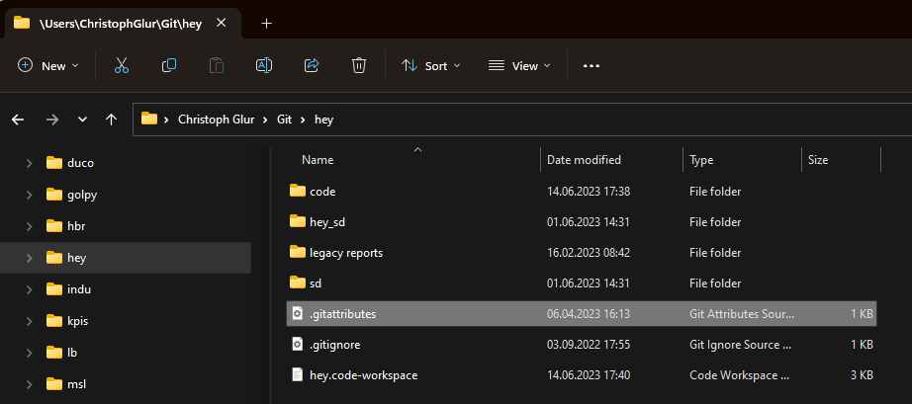Select the file name '.gitignore'

click(x=335, y=345)
